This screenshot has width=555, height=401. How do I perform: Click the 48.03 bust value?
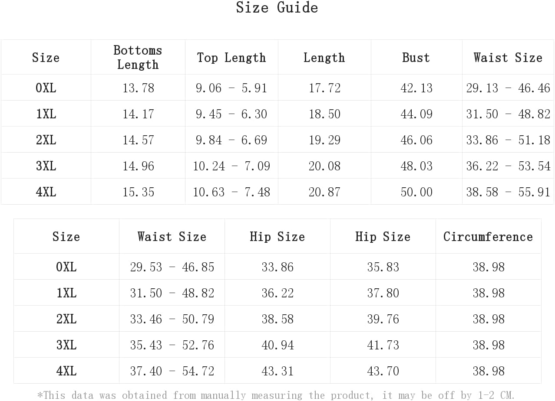pyautogui.click(x=416, y=166)
